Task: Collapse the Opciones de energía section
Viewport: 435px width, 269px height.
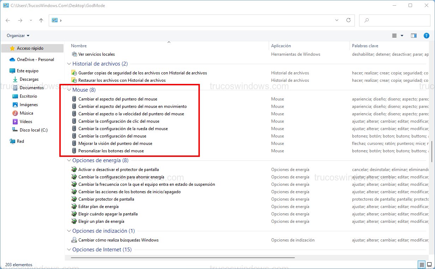Action: tap(68, 160)
